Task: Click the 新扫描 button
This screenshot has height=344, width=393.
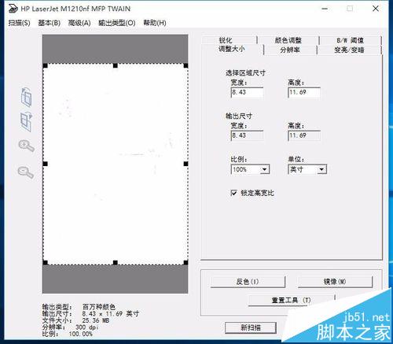Action: click(x=251, y=327)
